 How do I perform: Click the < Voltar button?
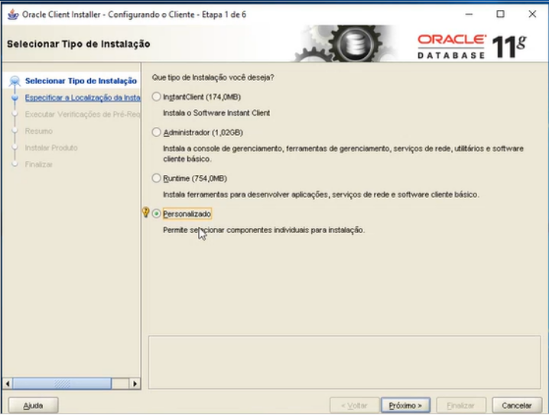coord(354,406)
